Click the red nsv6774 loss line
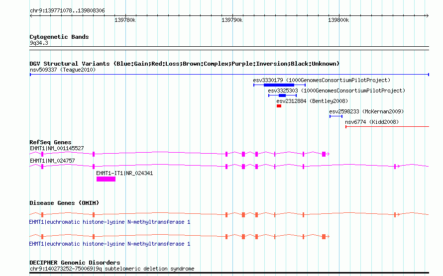Image resolution: width=443 pixels, height=276 pixels. [387, 127]
